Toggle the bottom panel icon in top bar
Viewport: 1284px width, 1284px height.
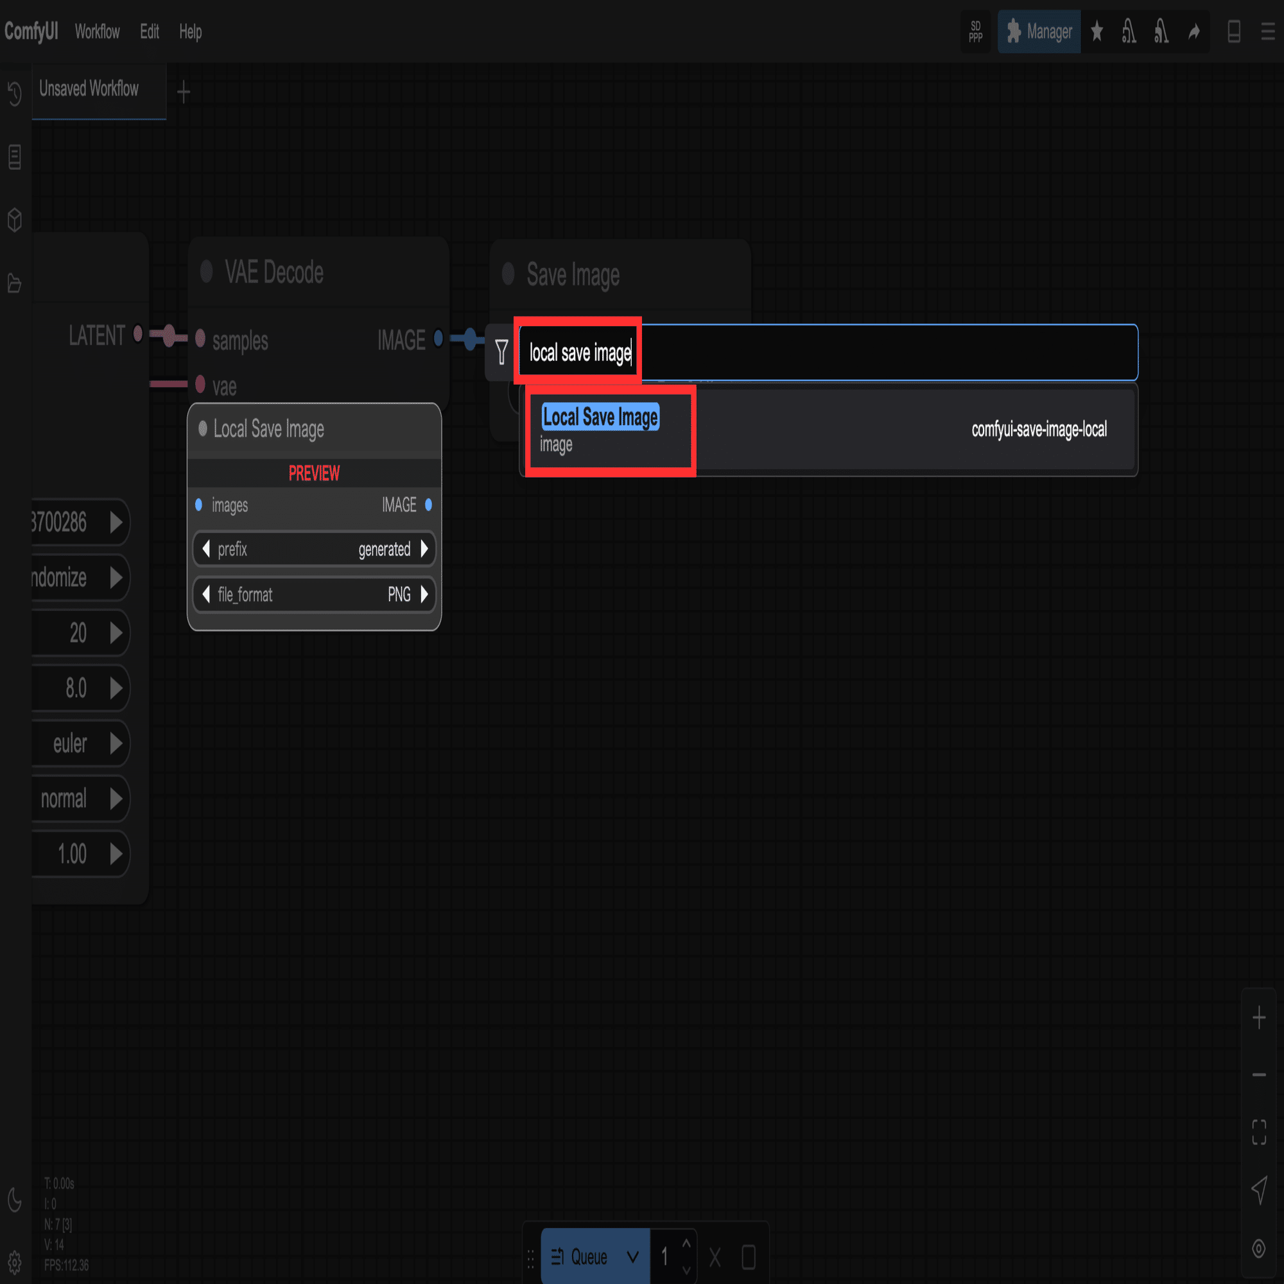click(1234, 31)
